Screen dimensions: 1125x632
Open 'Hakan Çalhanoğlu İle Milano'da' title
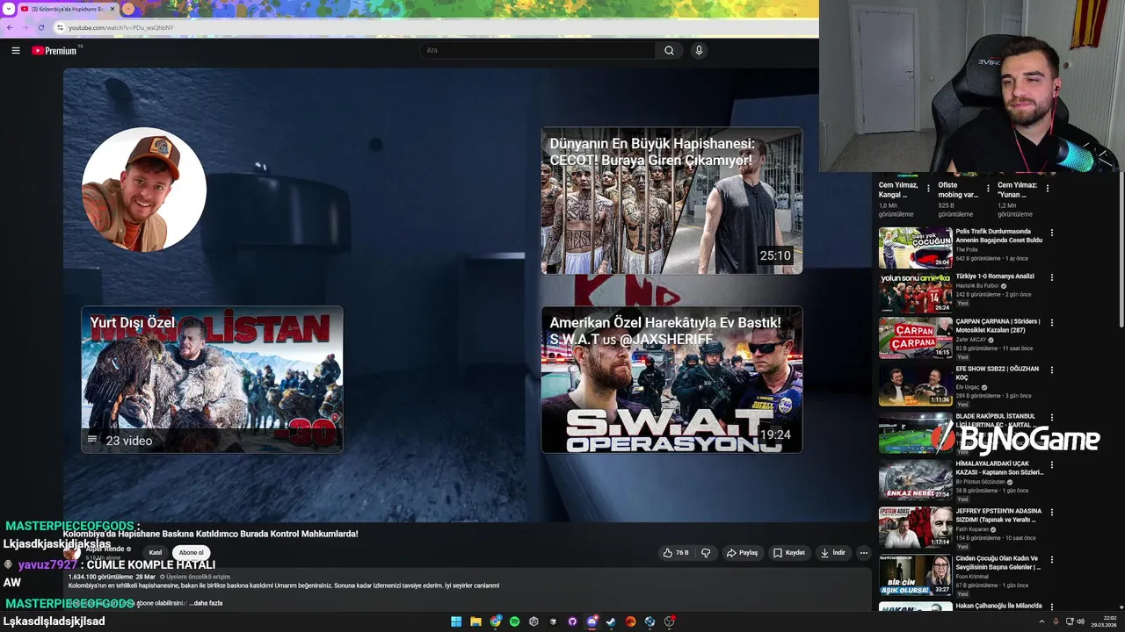tap(998, 606)
